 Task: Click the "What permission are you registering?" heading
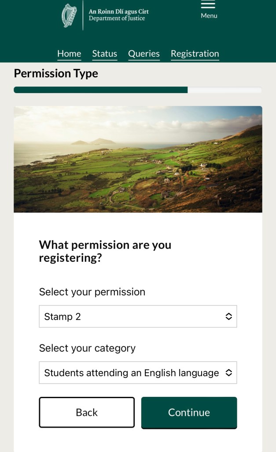[x=105, y=251]
